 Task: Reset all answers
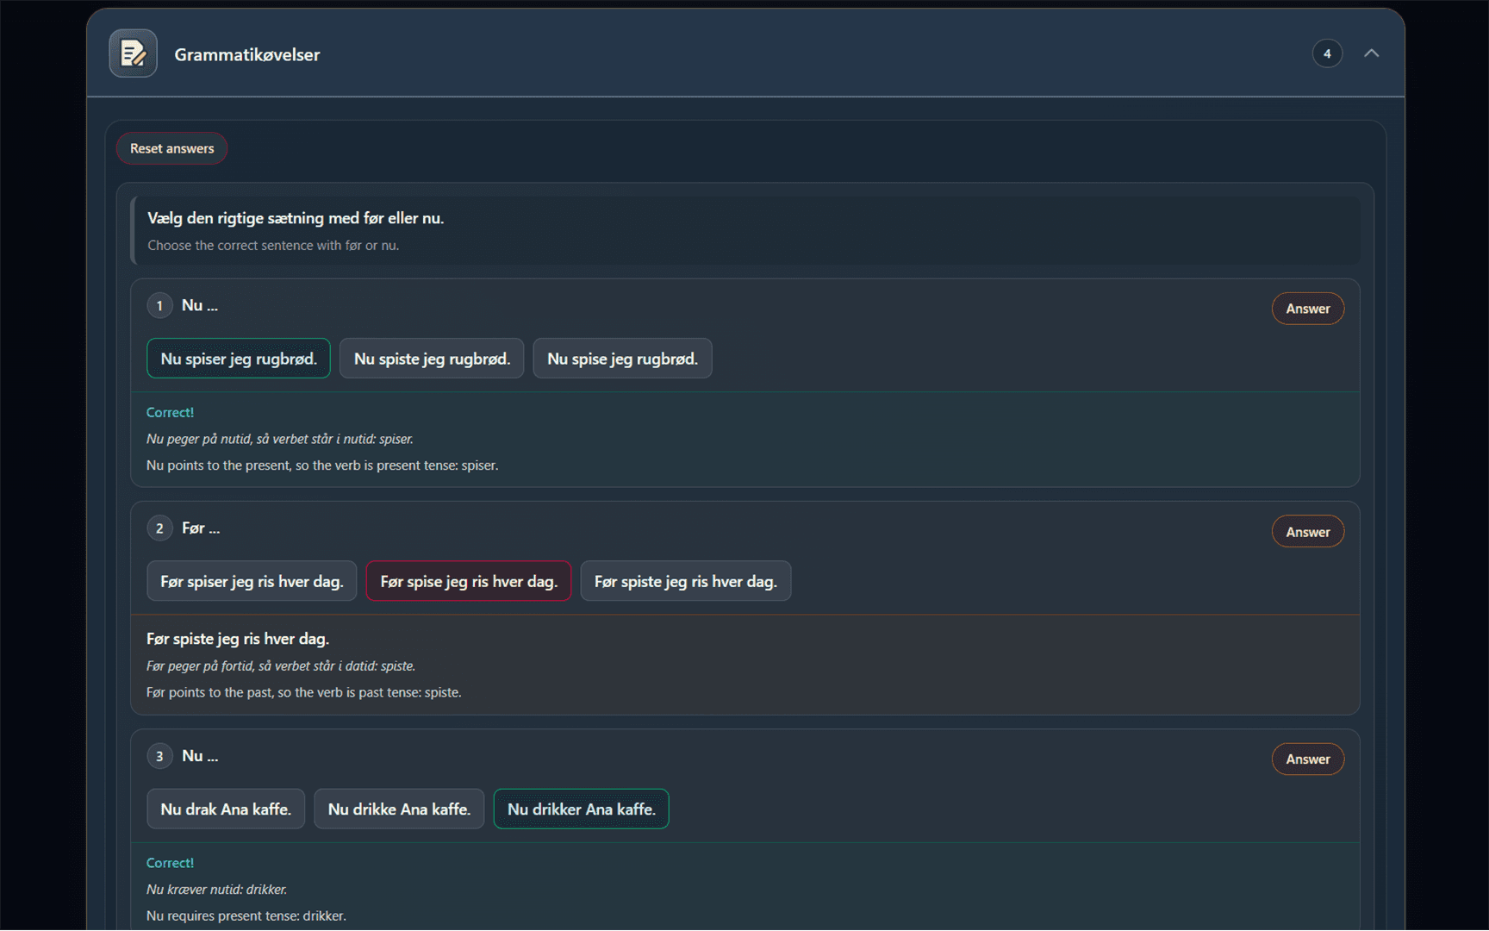point(171,148)
